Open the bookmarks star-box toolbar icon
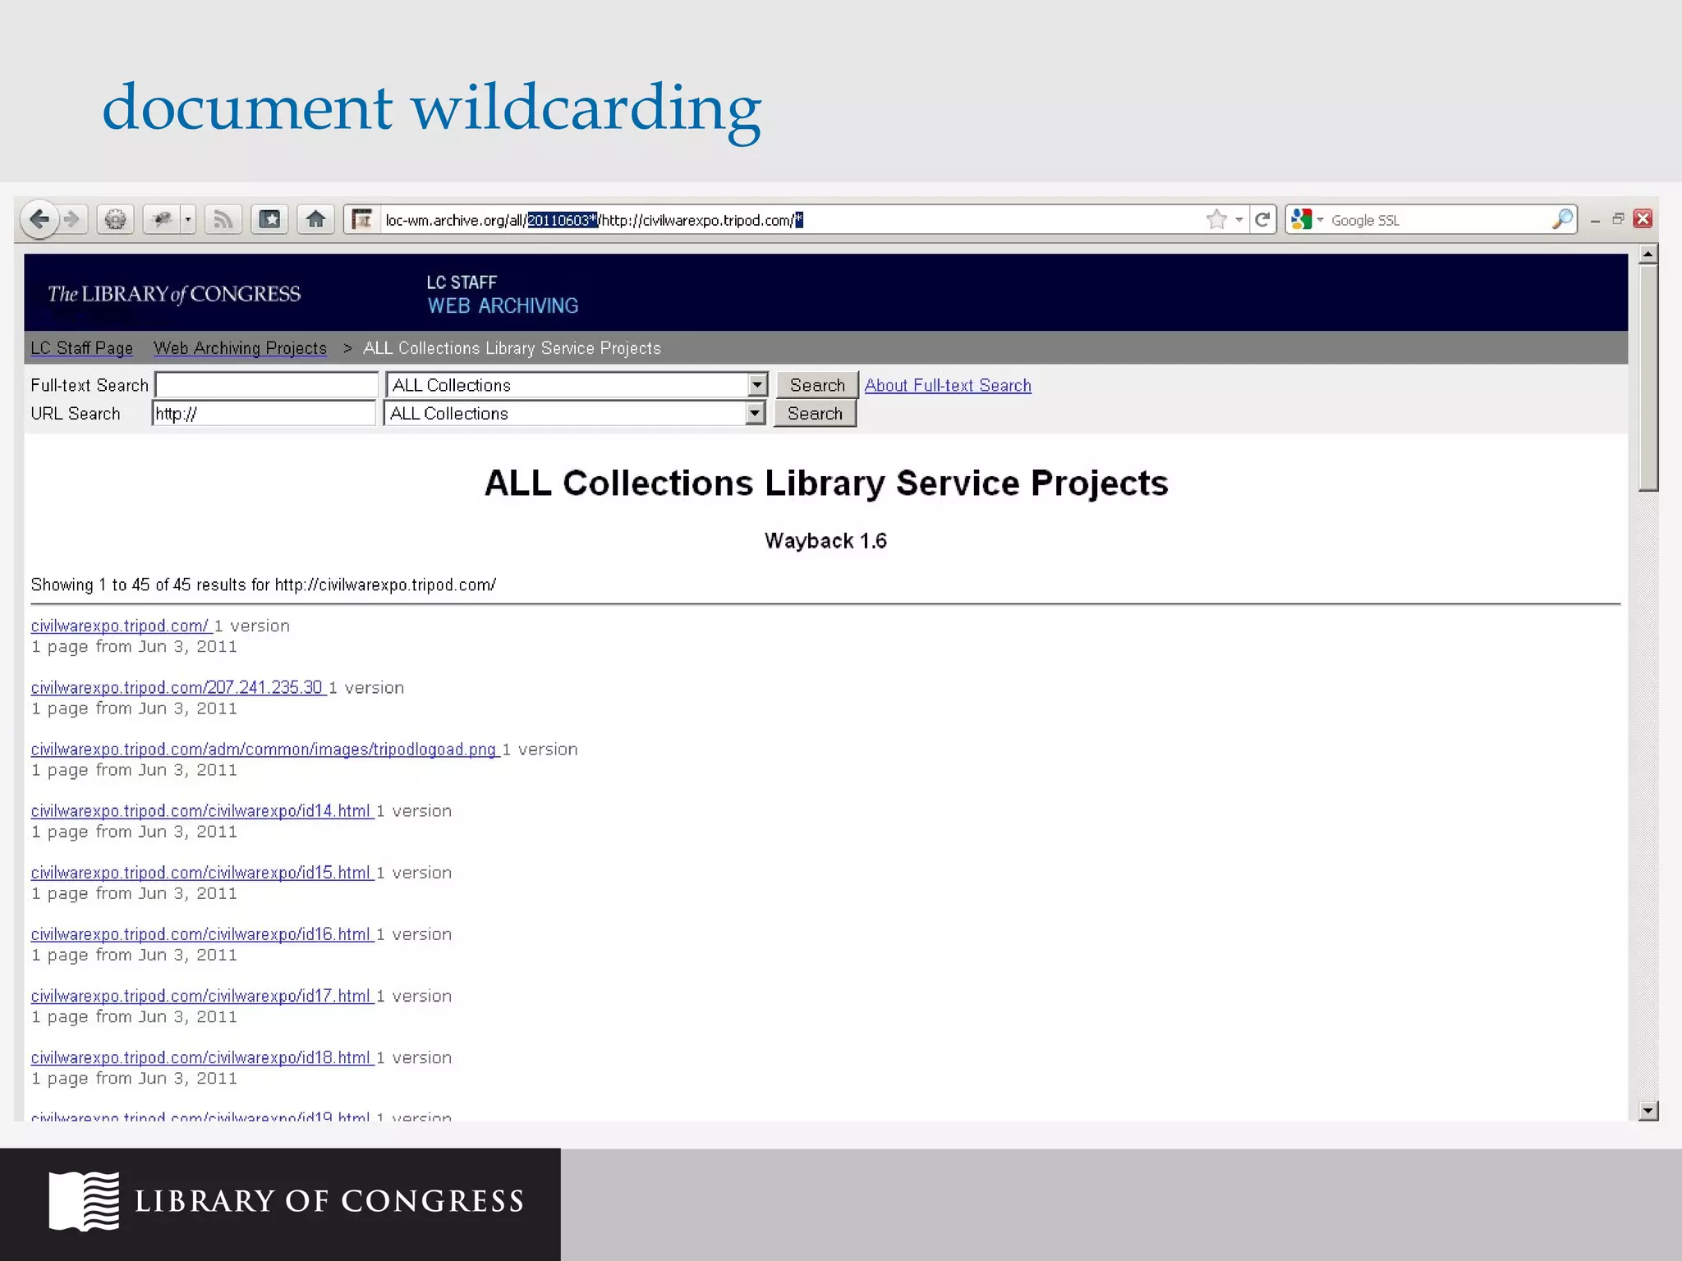This screenshot has height=1261, width=1682. click(x=269, y=219)
